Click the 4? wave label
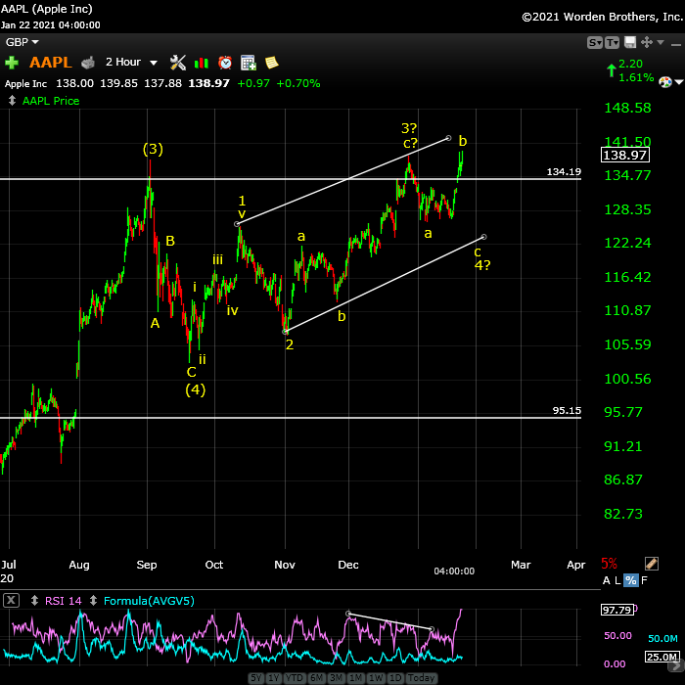Image resolution: width=685 pixels, height=685 pixels. coord(482,265)
